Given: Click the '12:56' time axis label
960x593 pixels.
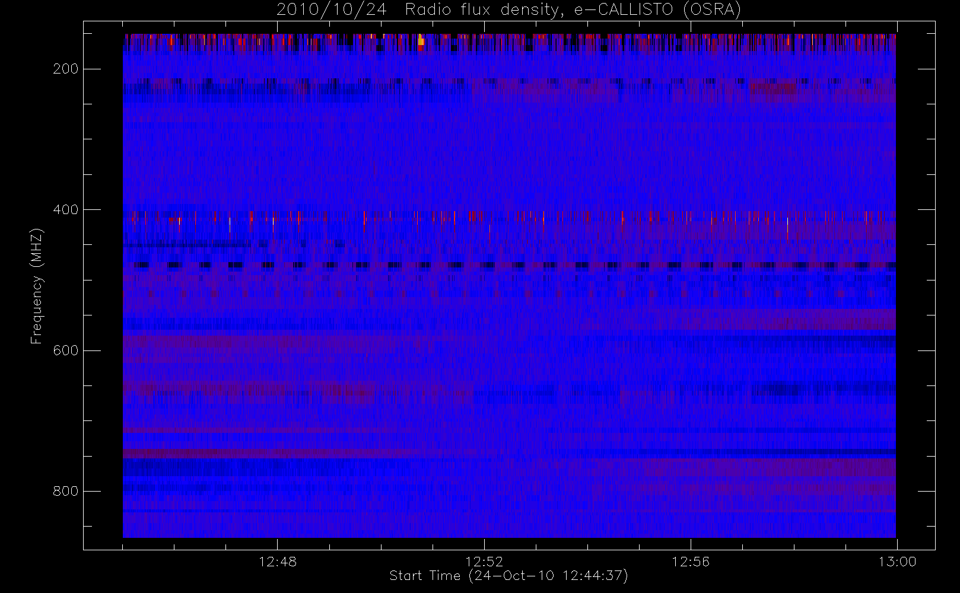Looking at the screenshot, I should coord(691,562).
